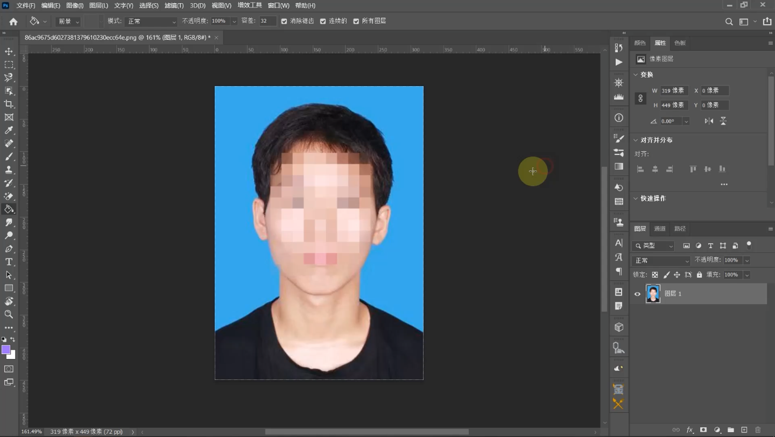The height and width of the screenshot is (437, 775).
Task: Select the Zoom tool in toolbar
Action: tap(9, 314)
